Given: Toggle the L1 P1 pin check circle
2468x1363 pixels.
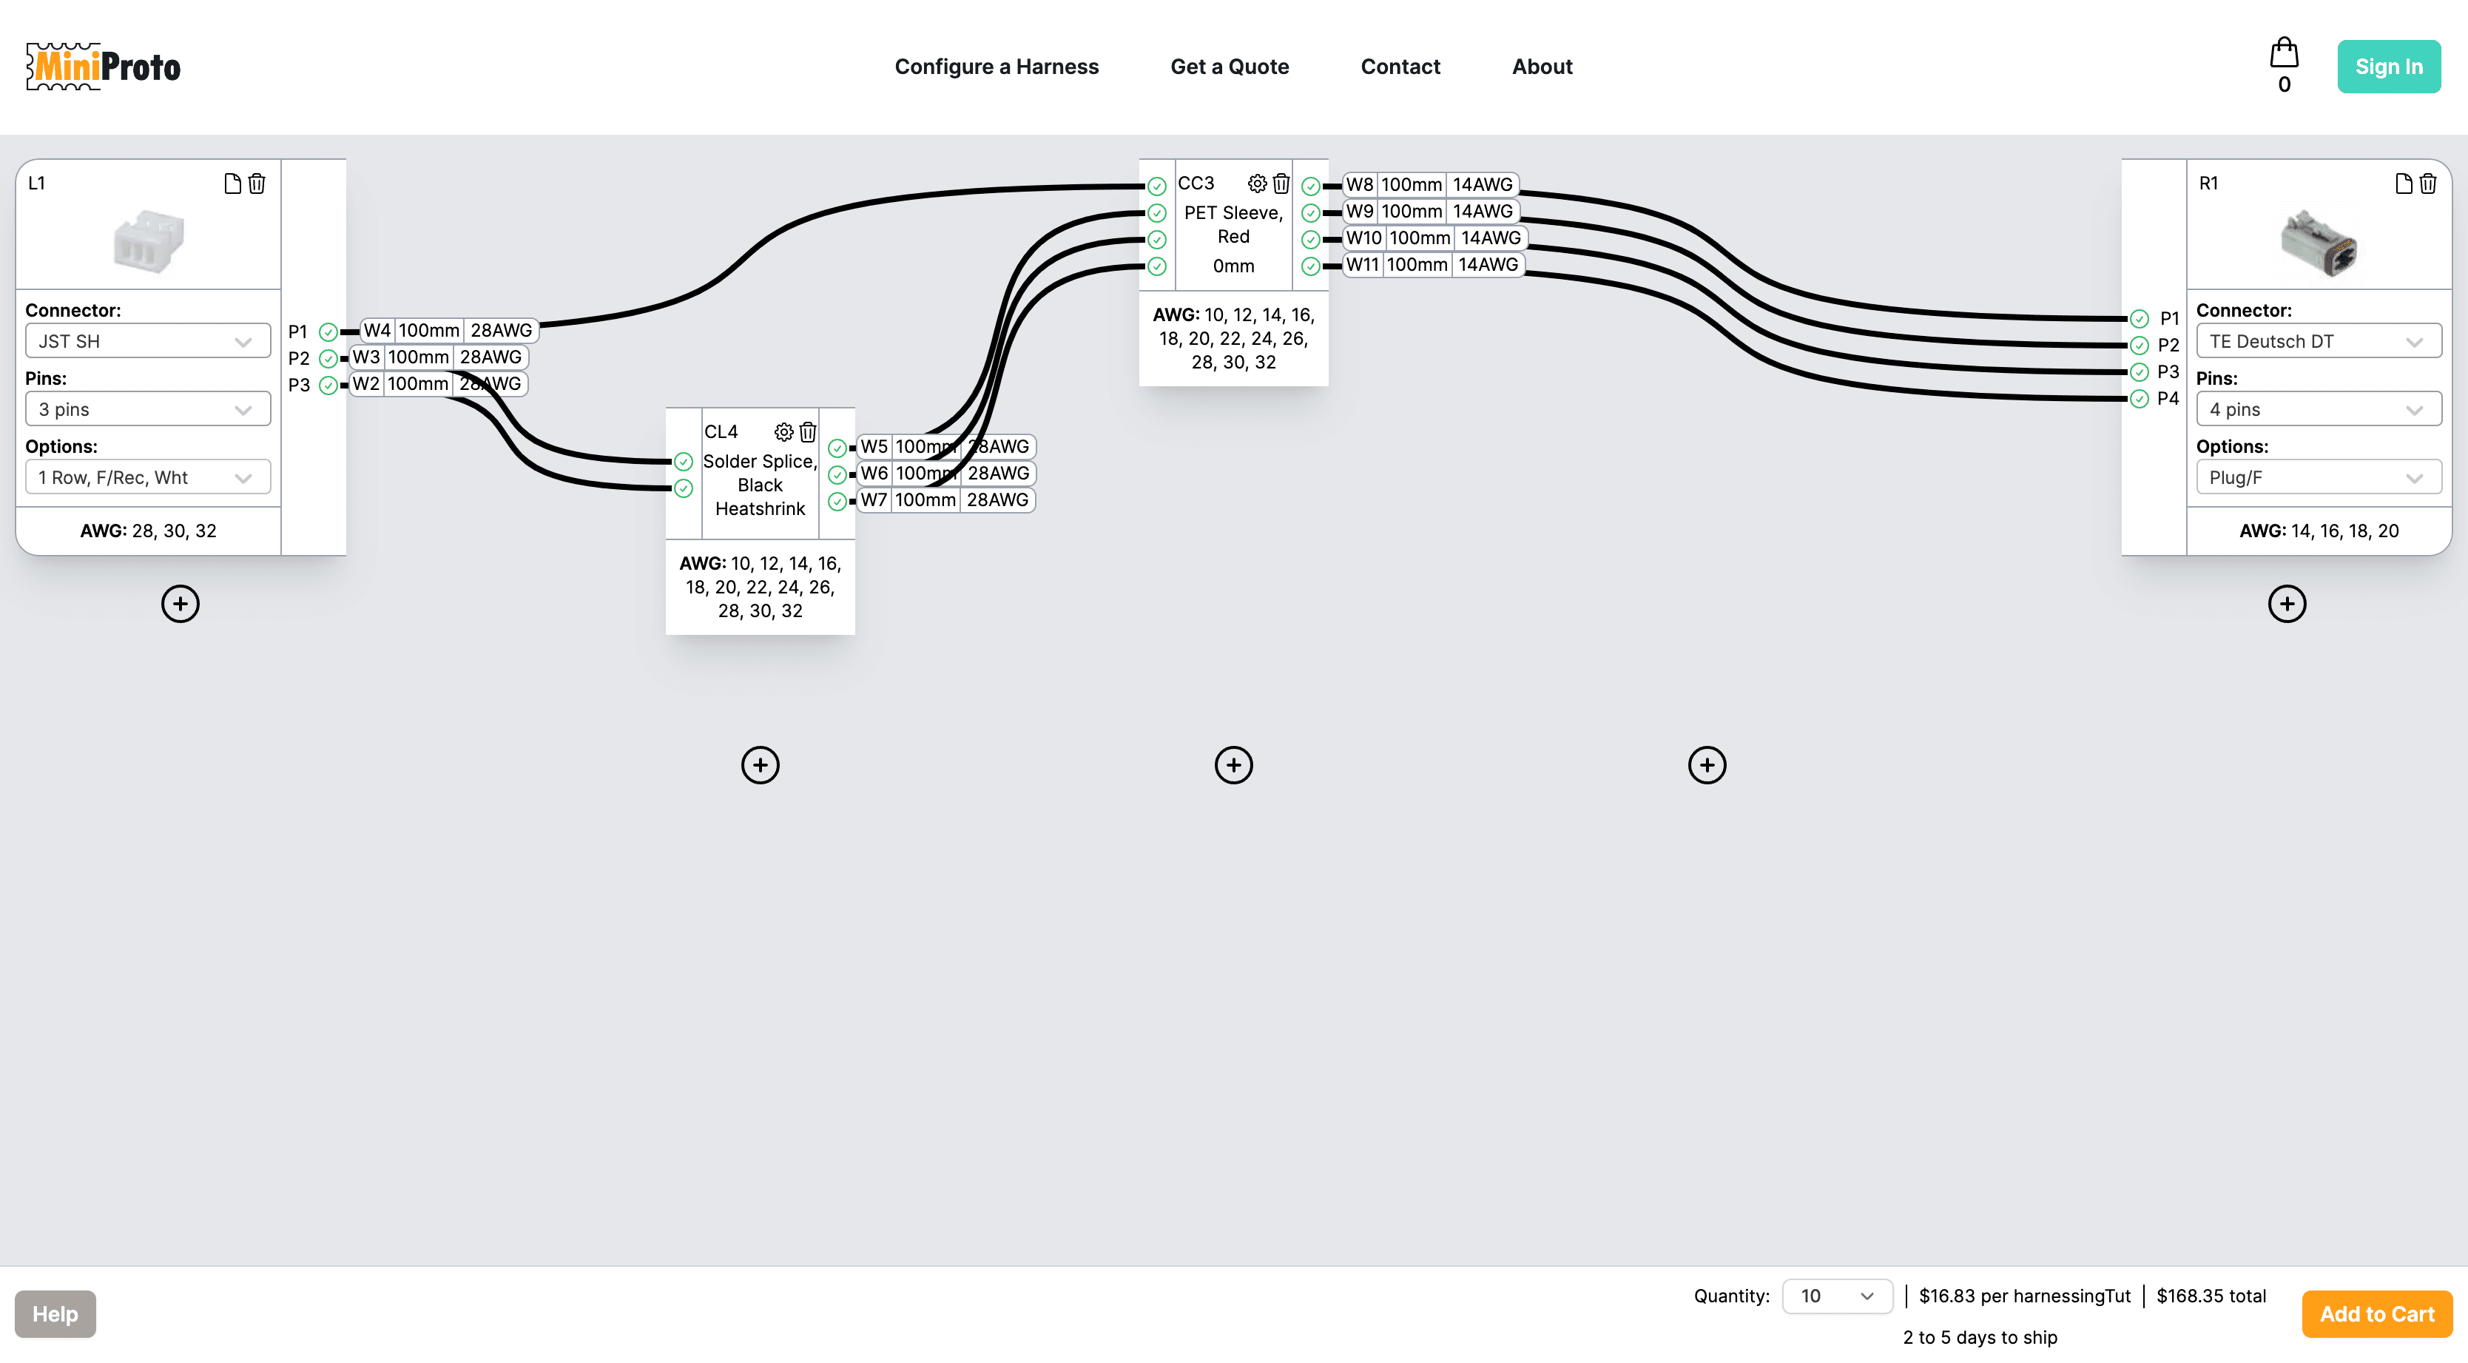Looking at the screenshot, I should [x=328, y=332].
